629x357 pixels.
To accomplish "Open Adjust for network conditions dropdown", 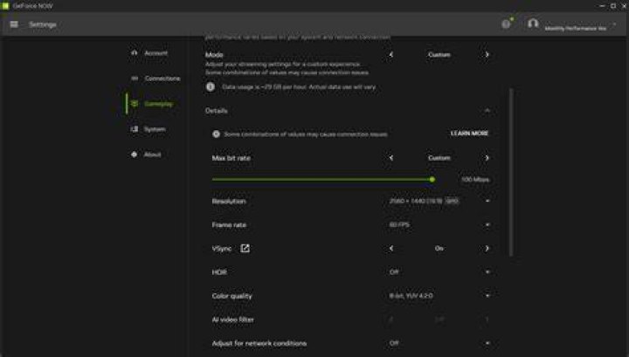I will coord(439,343).
